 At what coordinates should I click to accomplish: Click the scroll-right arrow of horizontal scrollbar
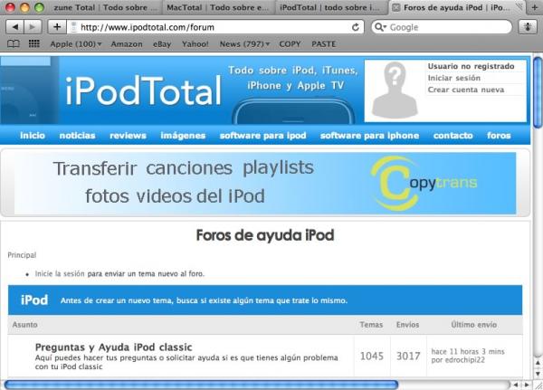[x=527, y=385]
